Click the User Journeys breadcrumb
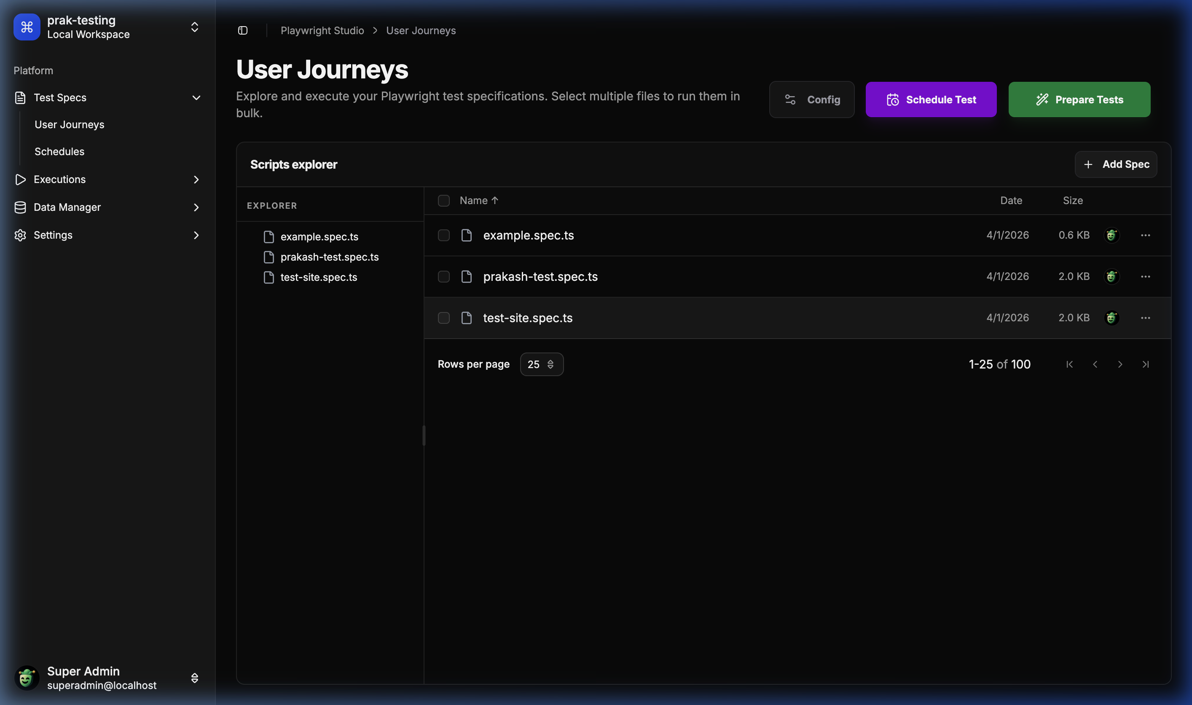This screenshot has height=705, width=1192. click(421, 30)
